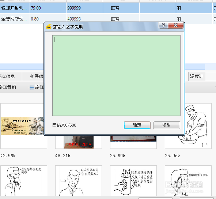Click the help question mark button
Screen dimensions: 216x199
click(x=163, y=25)
